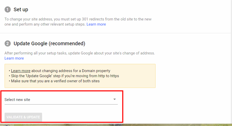Screen dimensions: 232x126
Task: Click the Set up heading
Action: point(21,10)
